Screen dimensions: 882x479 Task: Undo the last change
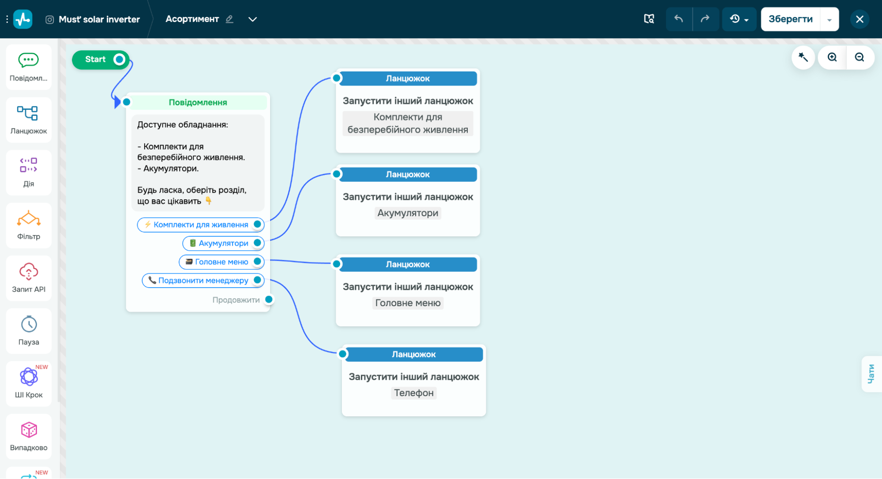(x=679, y=19)
